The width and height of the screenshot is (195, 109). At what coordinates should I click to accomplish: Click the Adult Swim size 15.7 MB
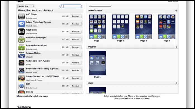[65, 32]
